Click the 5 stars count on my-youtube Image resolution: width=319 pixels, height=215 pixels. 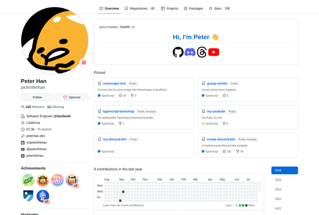pos(225,124)
